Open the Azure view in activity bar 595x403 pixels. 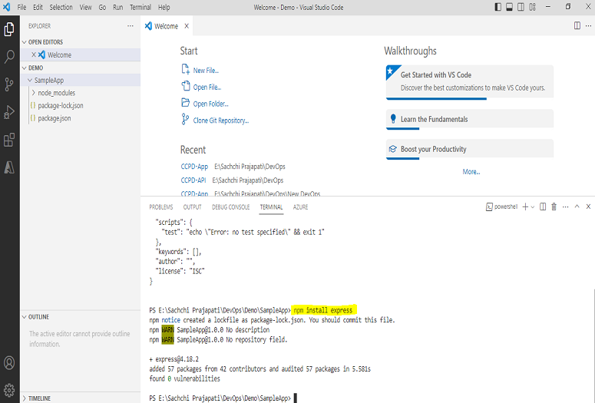click(x=9, y=167)
